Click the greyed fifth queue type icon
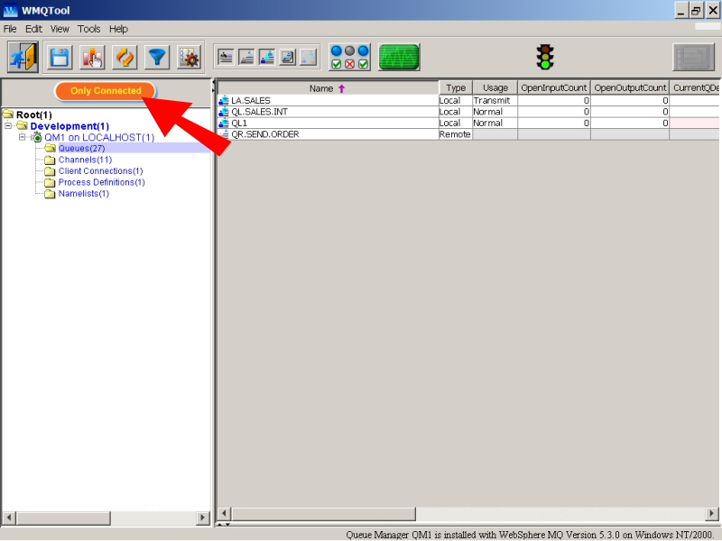 (x=309, y=57)
